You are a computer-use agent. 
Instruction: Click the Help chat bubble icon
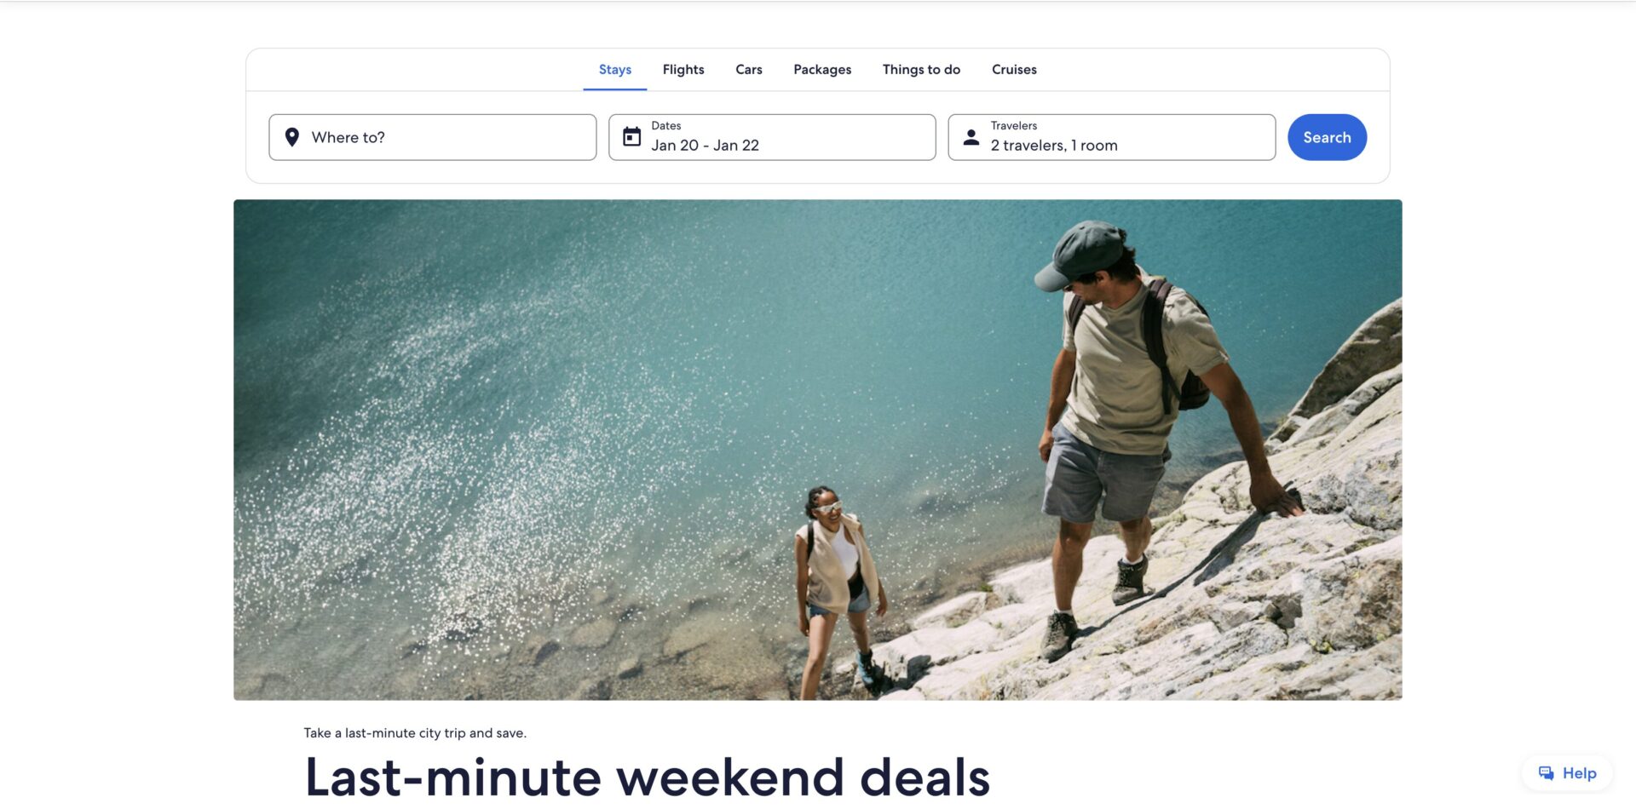click(x=1546, y=773)
